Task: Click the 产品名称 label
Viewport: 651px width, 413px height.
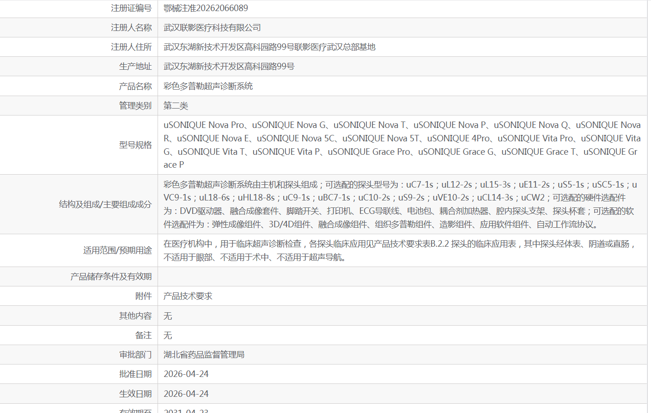Action: 135,86
